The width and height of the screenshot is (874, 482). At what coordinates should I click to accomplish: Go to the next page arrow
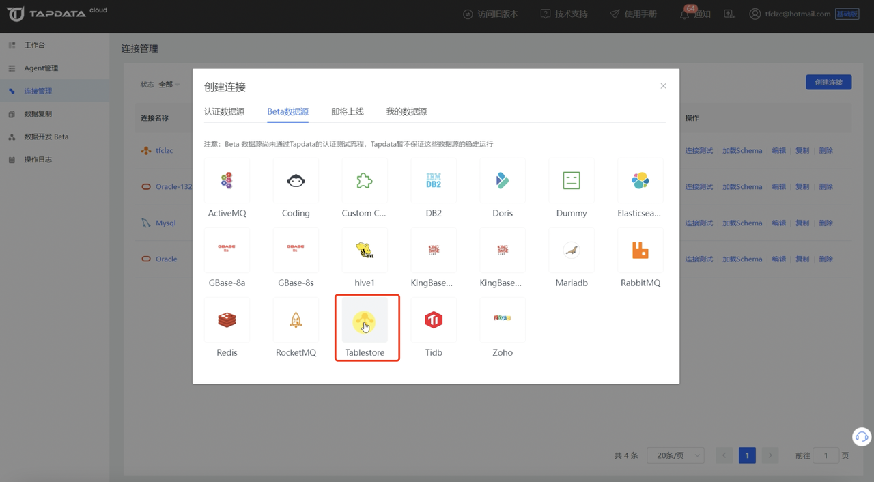click(770, 455)
